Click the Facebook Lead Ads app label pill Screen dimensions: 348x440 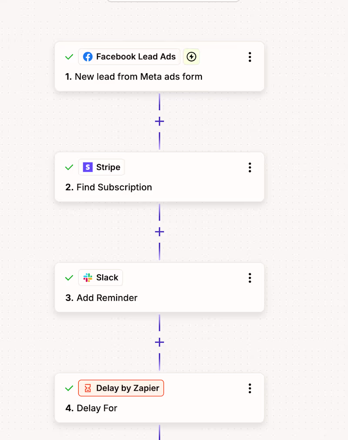click(129, 57)
